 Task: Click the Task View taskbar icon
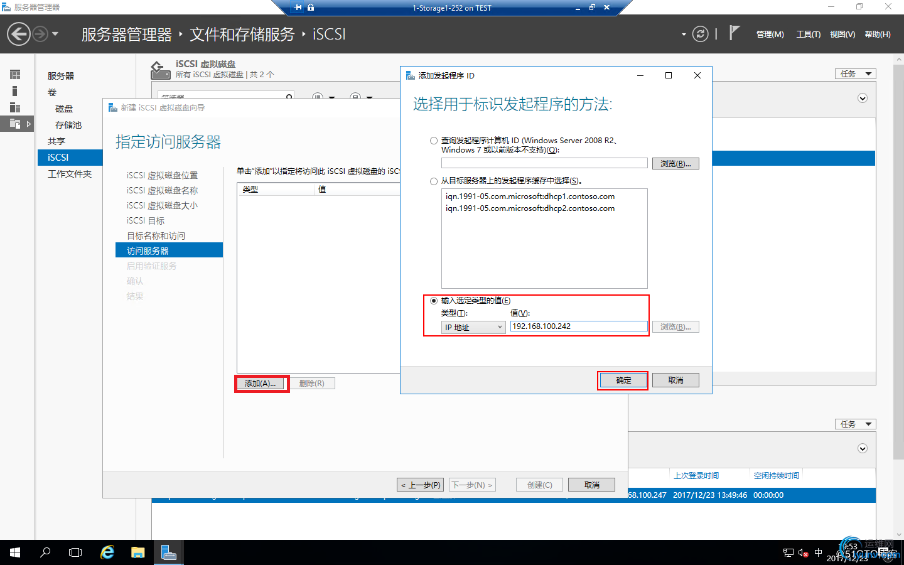click(x=75, y=552)
